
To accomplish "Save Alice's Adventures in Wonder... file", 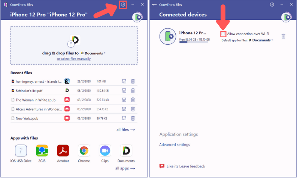I will click(124, 109).
